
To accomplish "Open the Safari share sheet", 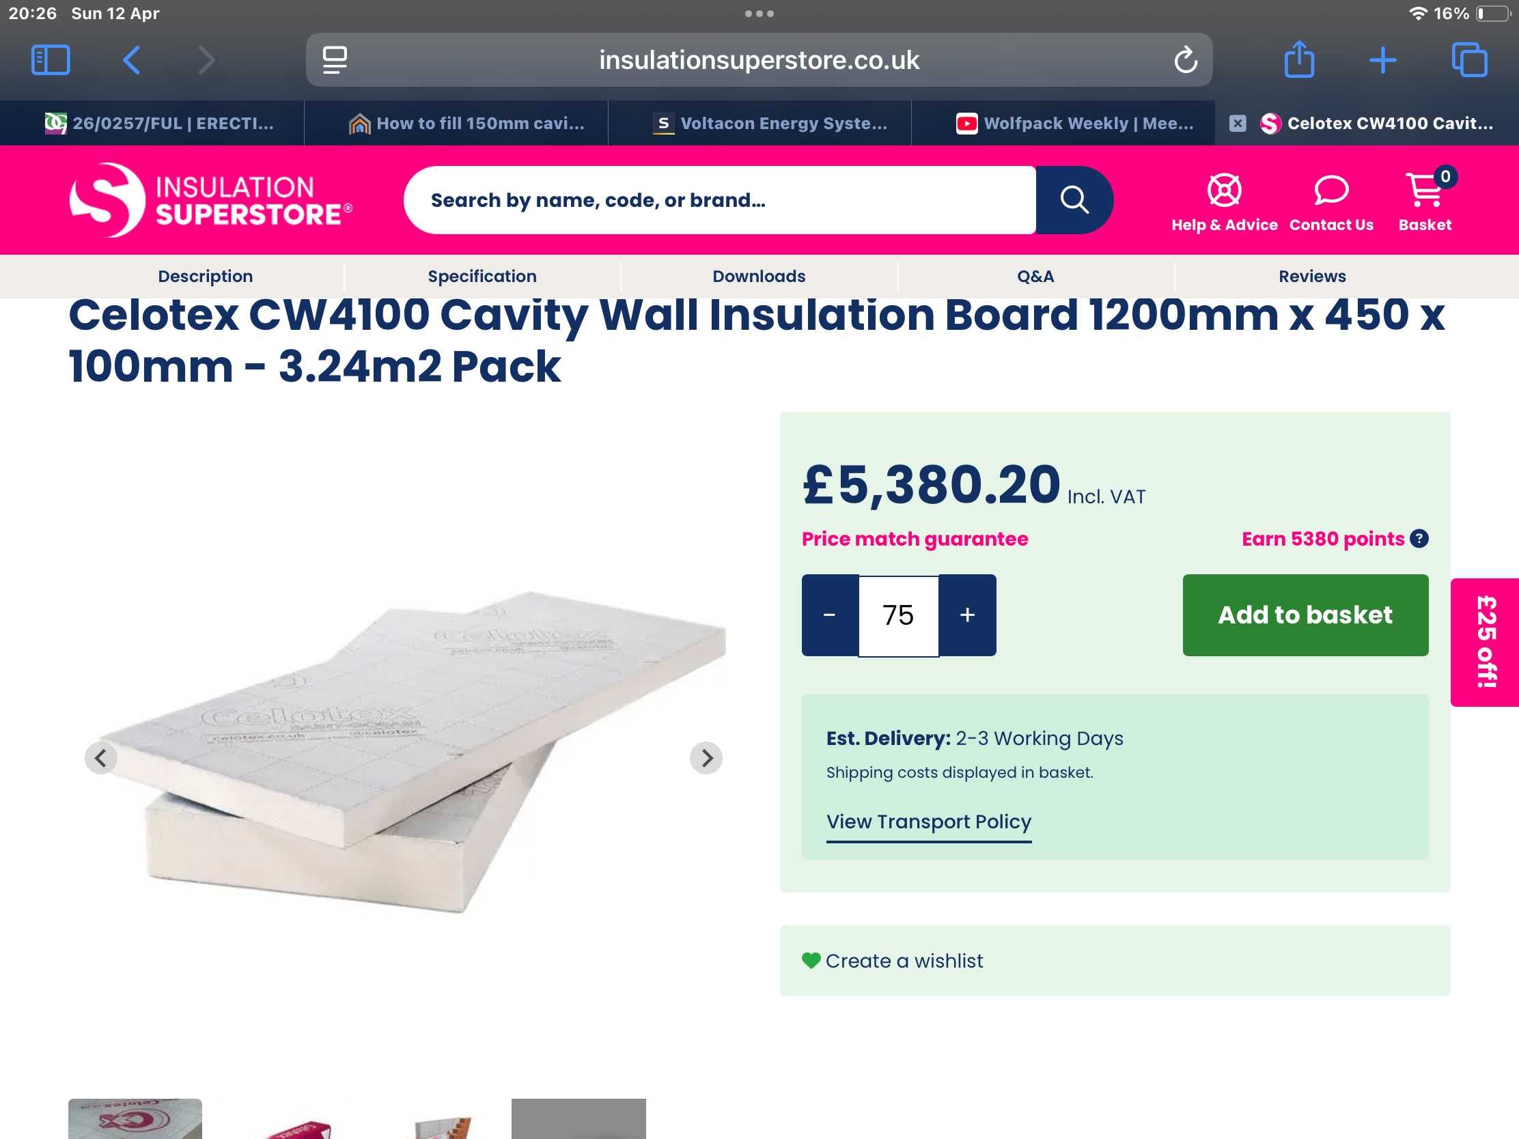I will [1298, 60].
